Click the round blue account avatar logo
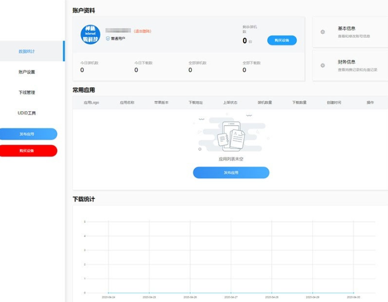The width and height of the screenshot is (388, 302). (x=90, y=35)
